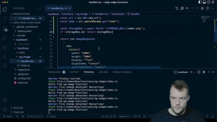
Task: Click Spaces: 2 indentation status item
Action: coord(124,117)
